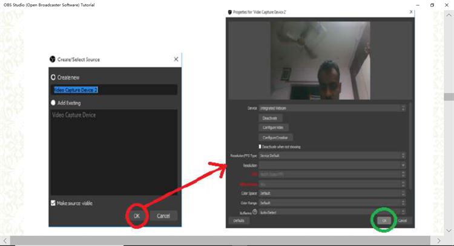Toggle the Make source visible checkbox
Image resolution: width=454 pixels, height=246 pixels.
point(53,203)
